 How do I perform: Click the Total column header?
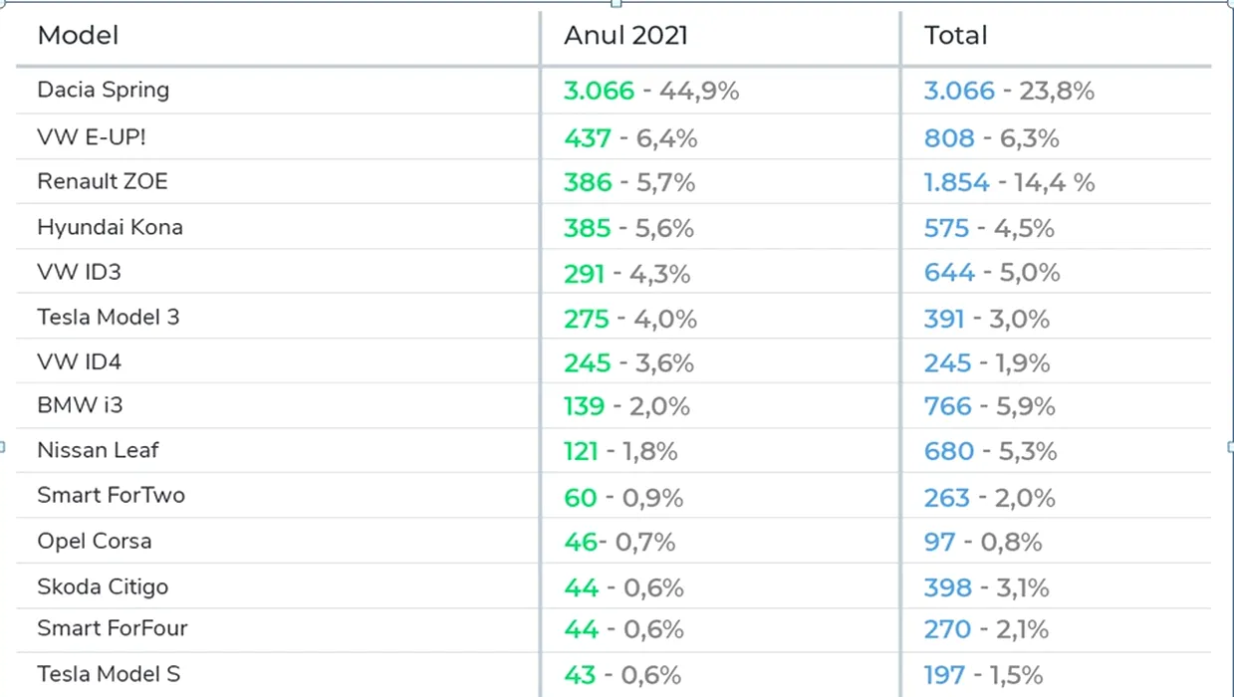coord(955,36)
